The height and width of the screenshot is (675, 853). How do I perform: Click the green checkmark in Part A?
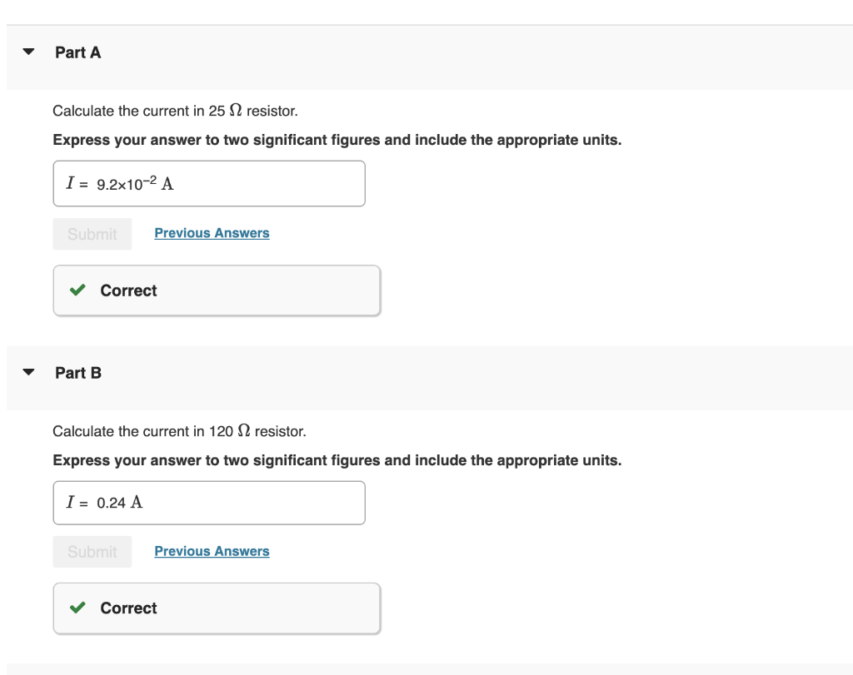point(77,290)
